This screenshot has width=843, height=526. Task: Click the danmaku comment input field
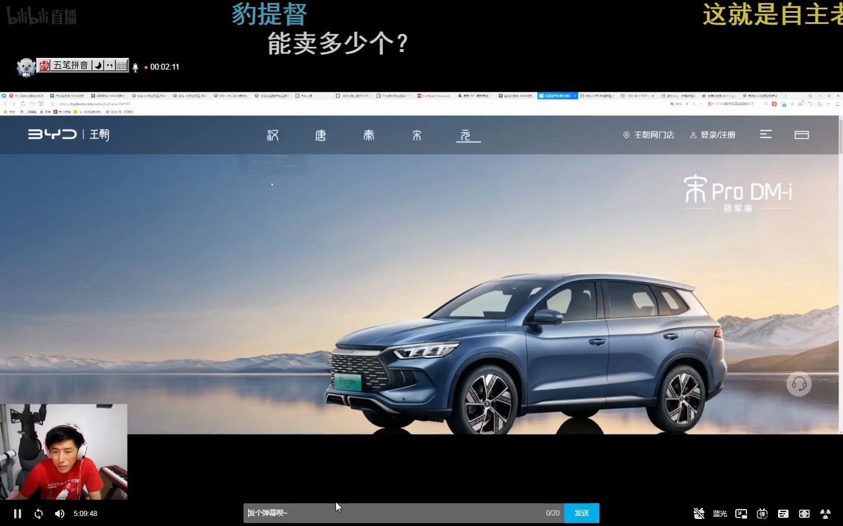404,513
